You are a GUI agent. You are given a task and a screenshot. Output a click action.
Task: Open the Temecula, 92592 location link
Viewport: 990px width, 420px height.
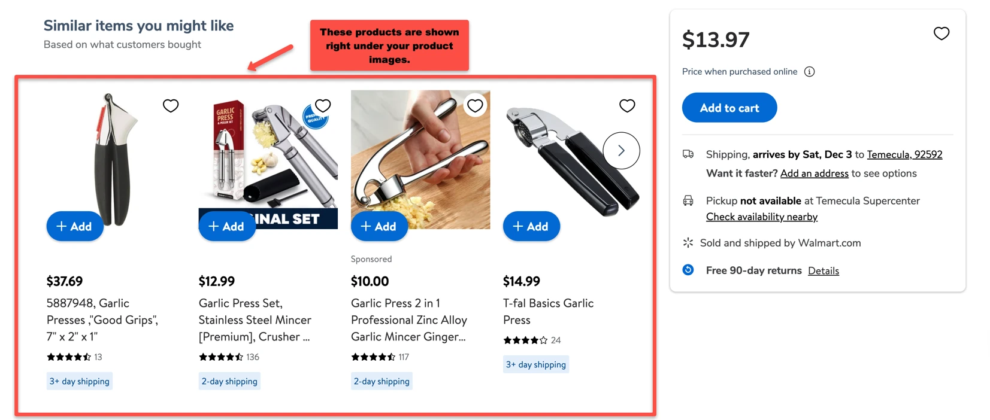[905, 154]
